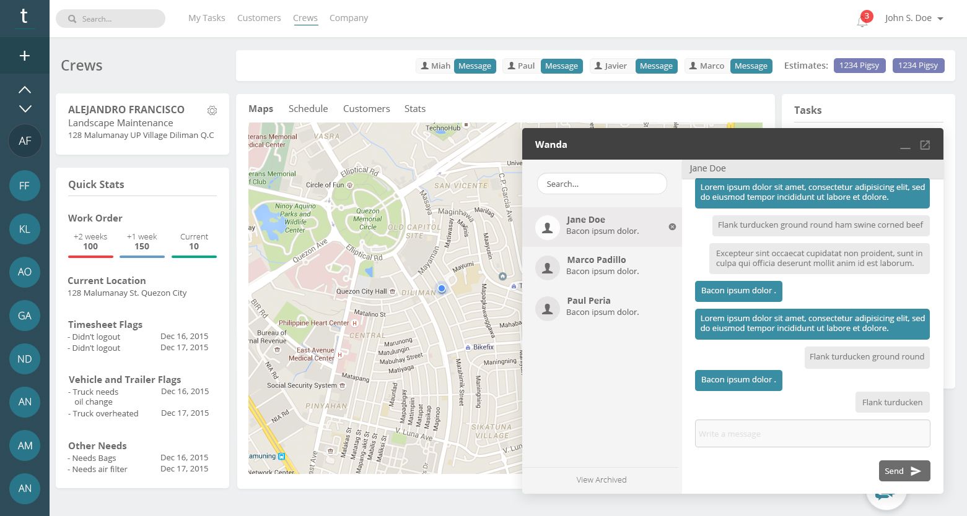Image resolution: width=967 pixels, height=516 pixels.
Task: Click the Write a message field
Action: coord(812,434)
